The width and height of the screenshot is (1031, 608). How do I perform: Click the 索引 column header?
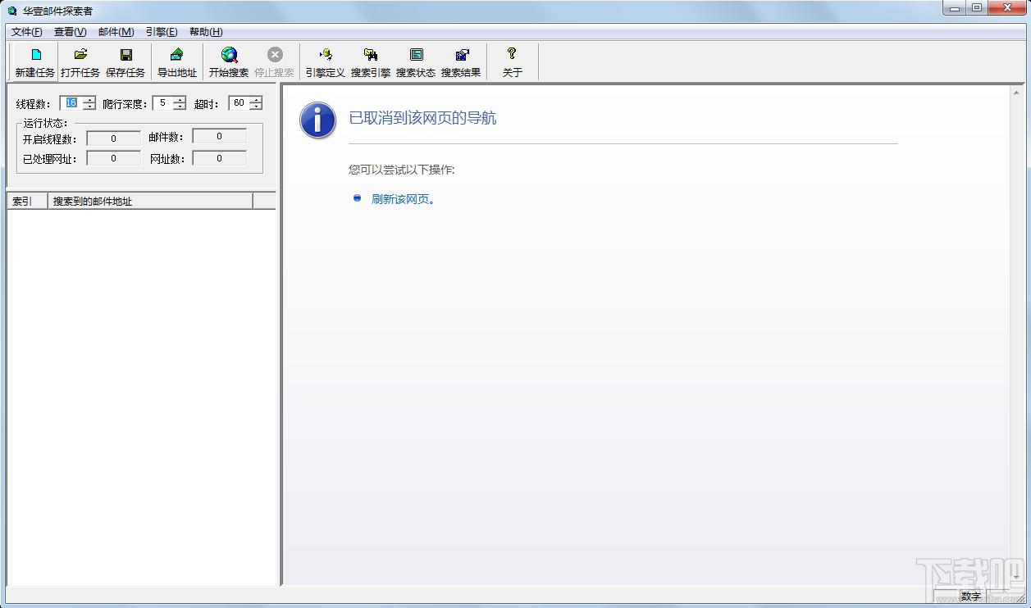tap(28, 201)
